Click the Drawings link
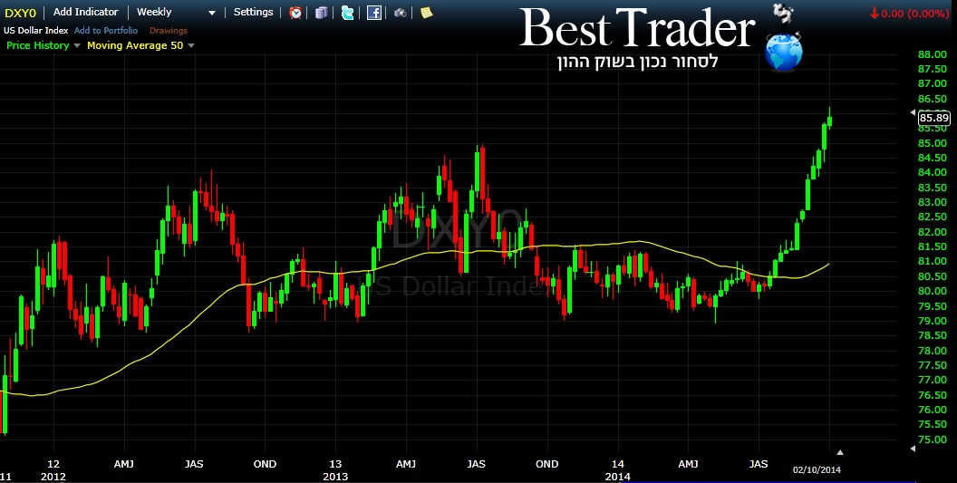957x483 pixels. tap(169, 31)
